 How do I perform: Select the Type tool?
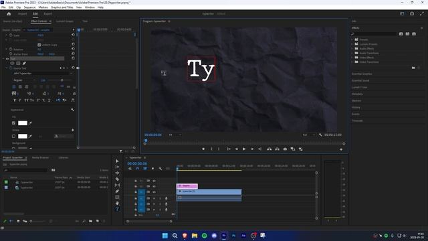tap(117, 209)
